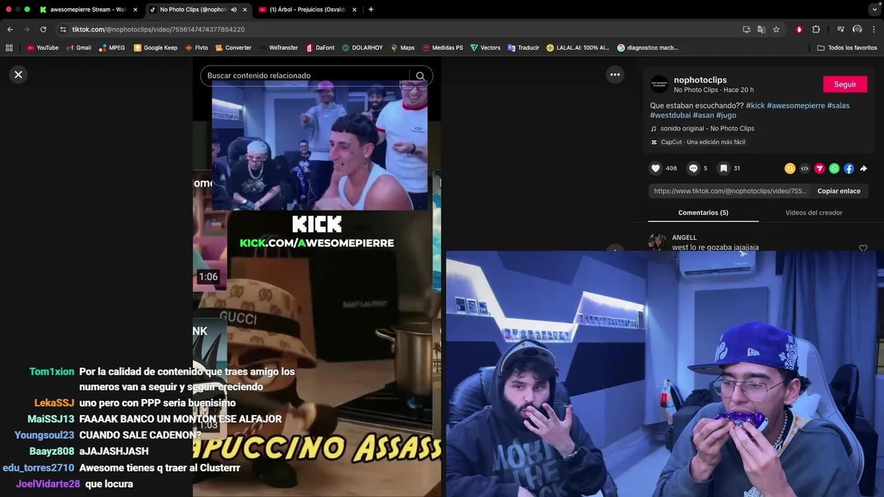Image resolution: width=884 pixels, height=497 pixels.
Task: Click commenter name ANGELL
Action: (x=684, y=237)
